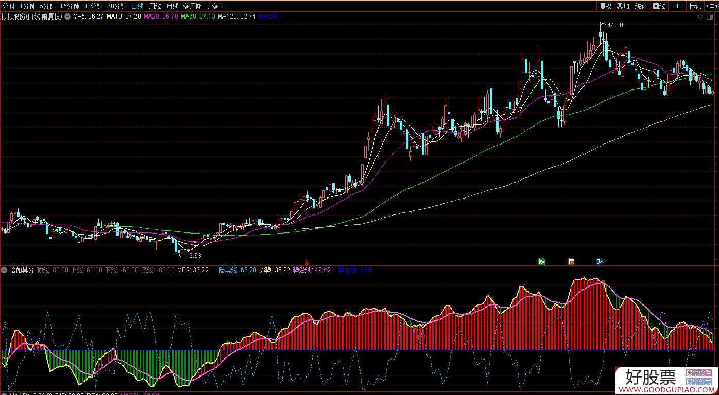This screenshot has height=395, width=719.
Task: Expand the 恰如其分 indicator settings arrow
Action: [5, 270]
